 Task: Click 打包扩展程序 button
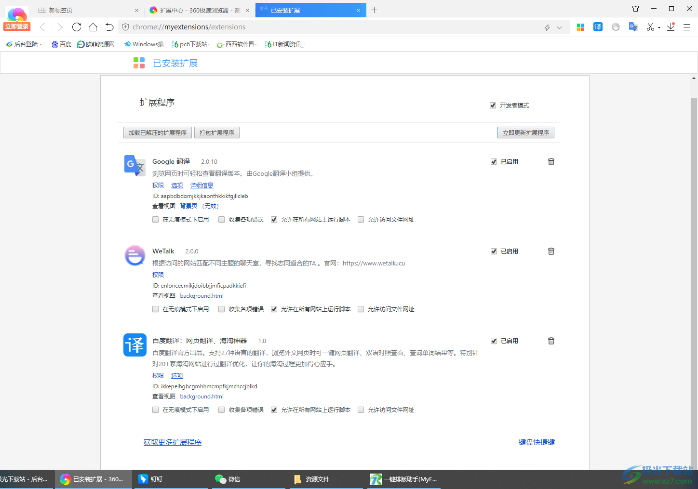pyautogui.click(x=217, y=133)
